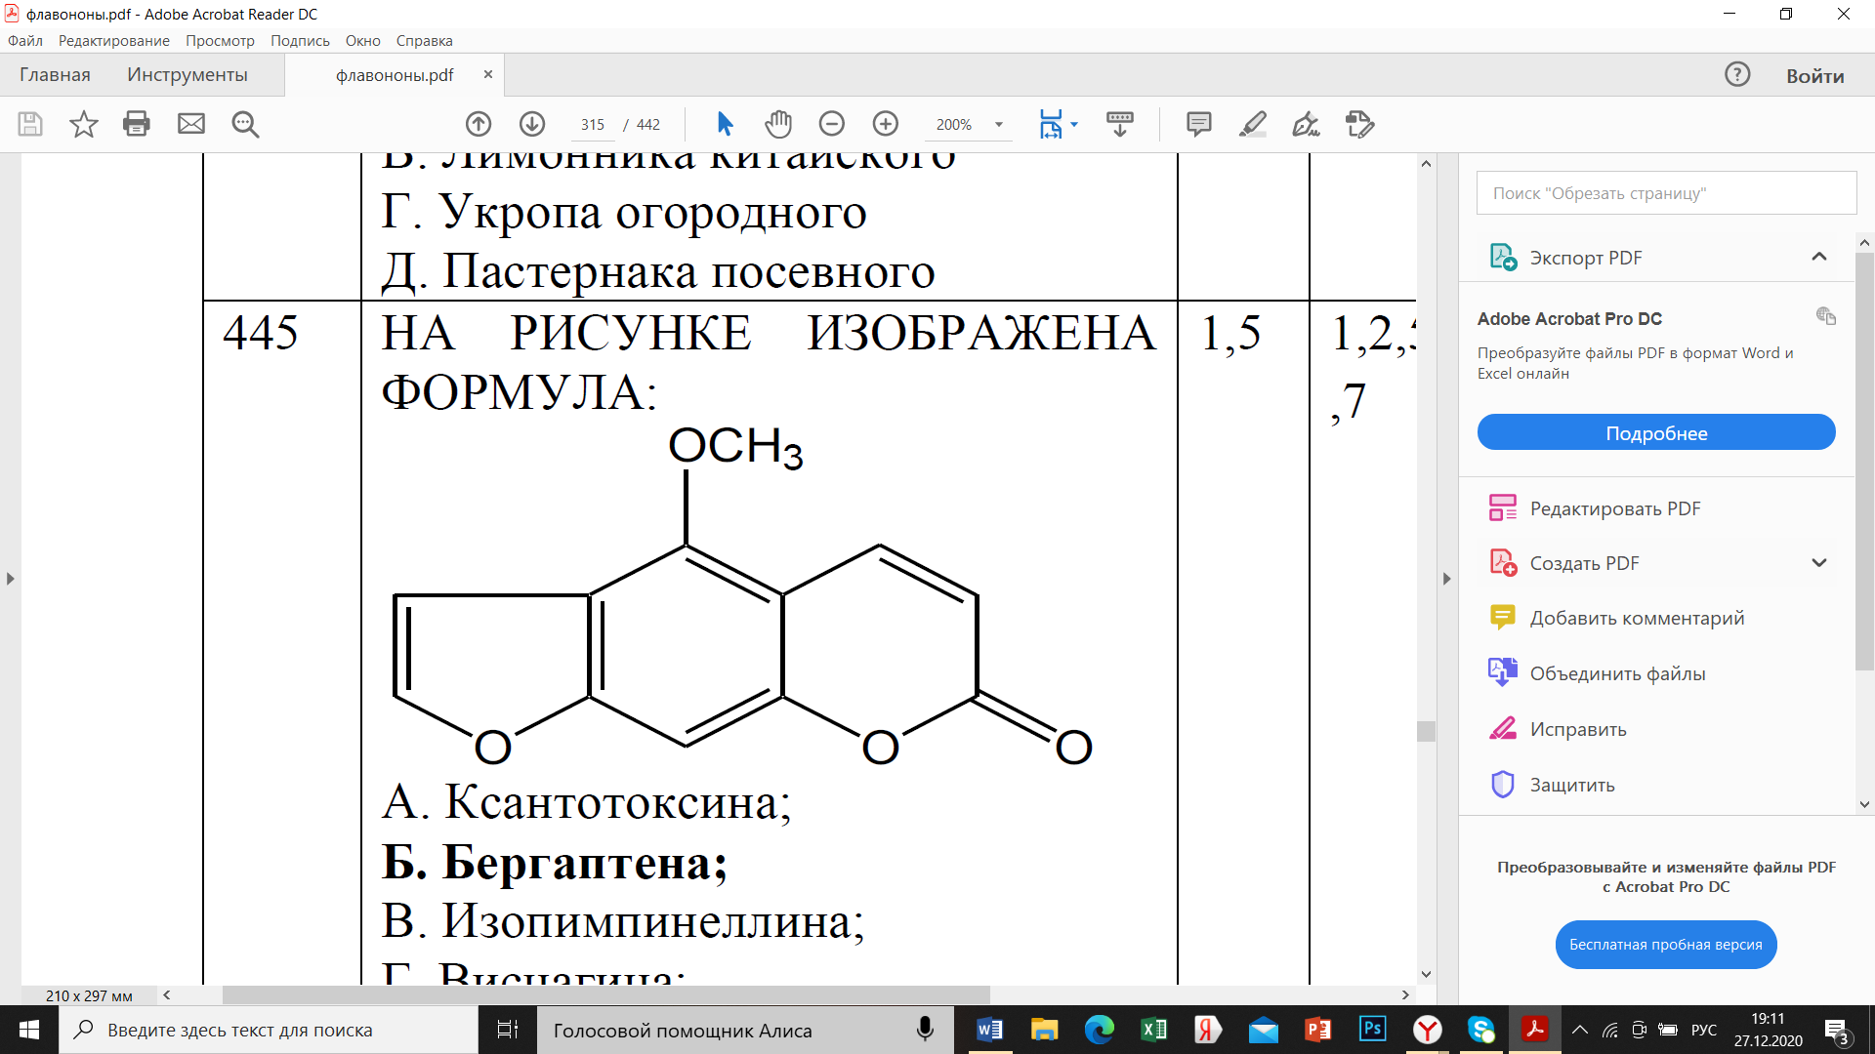This screenshot has height=1054, width=1875.
Task: Add a sticky note comment
Action: [x=1199, y=124]
